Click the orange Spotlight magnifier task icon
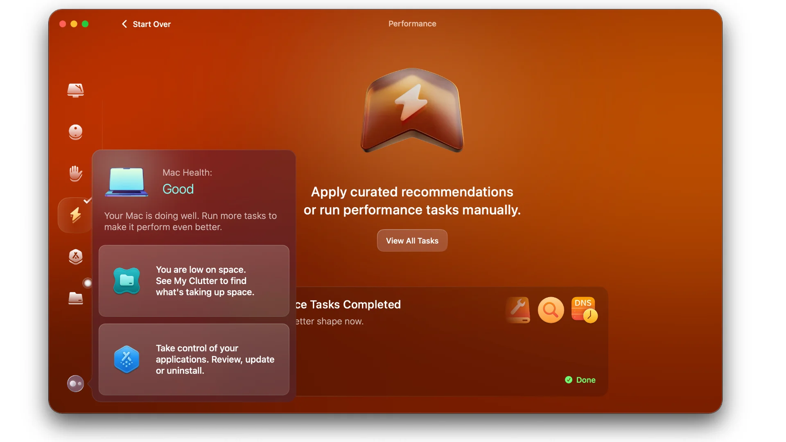Screen dimensions: 786x442 coord(551,310)
